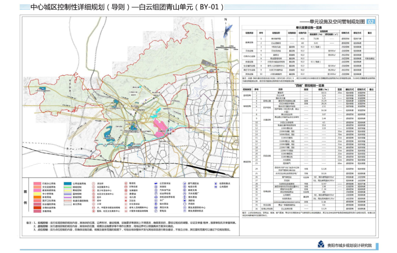Select the 医院、社区卫生服务中心 legend icon
Screen dimensions: 397x253
tap(94, 211)
